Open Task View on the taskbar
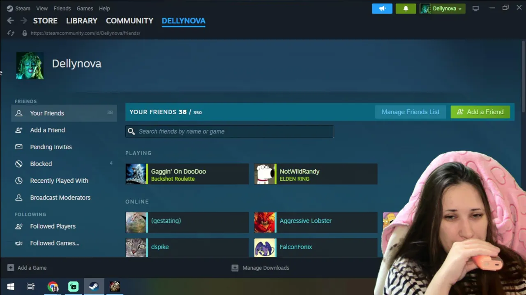The width and height of the screenshot is (526, 295). coord(31,286)
